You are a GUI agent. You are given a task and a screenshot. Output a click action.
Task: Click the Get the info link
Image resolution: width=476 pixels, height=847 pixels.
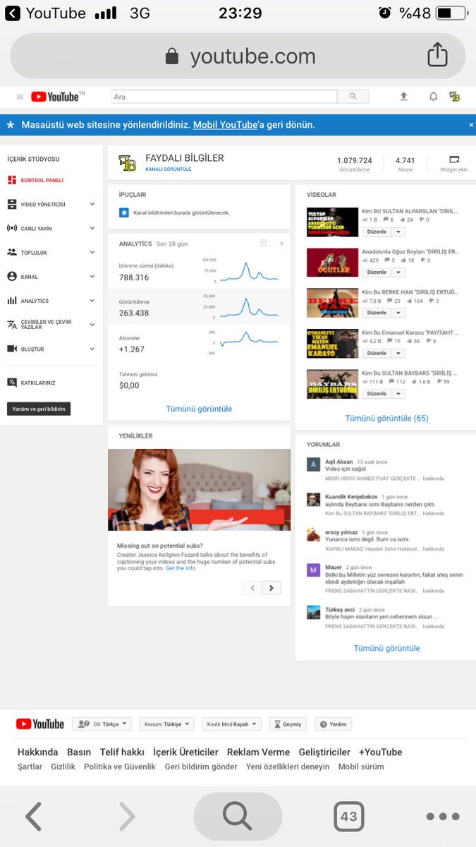click(181, 568)
